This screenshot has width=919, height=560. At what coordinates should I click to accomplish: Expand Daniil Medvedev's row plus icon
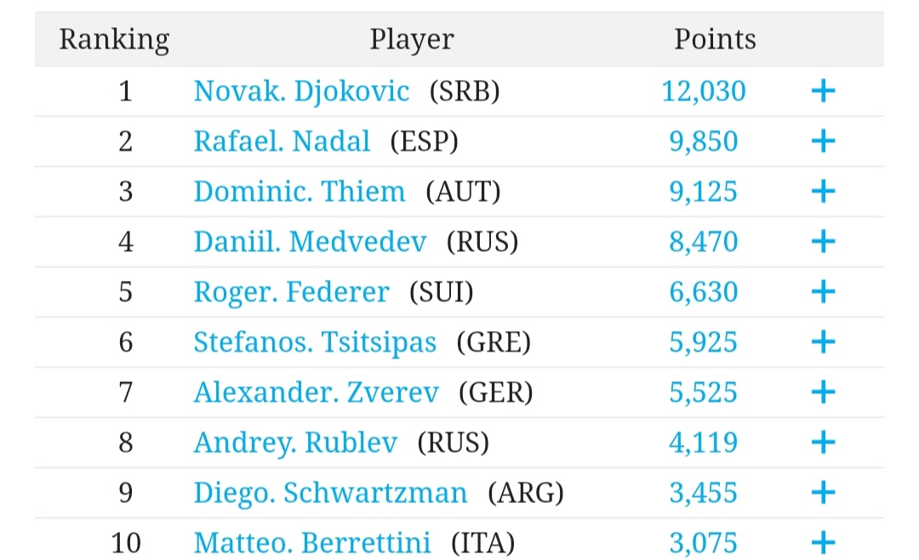tap(822, 242)
